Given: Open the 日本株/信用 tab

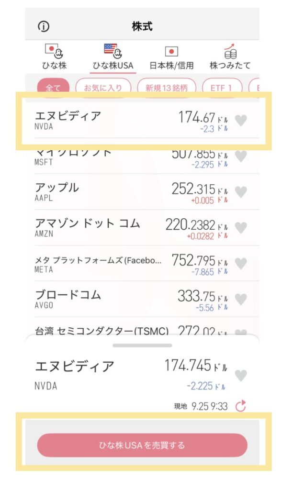Looking at the screenshot, I should point(171,57).
